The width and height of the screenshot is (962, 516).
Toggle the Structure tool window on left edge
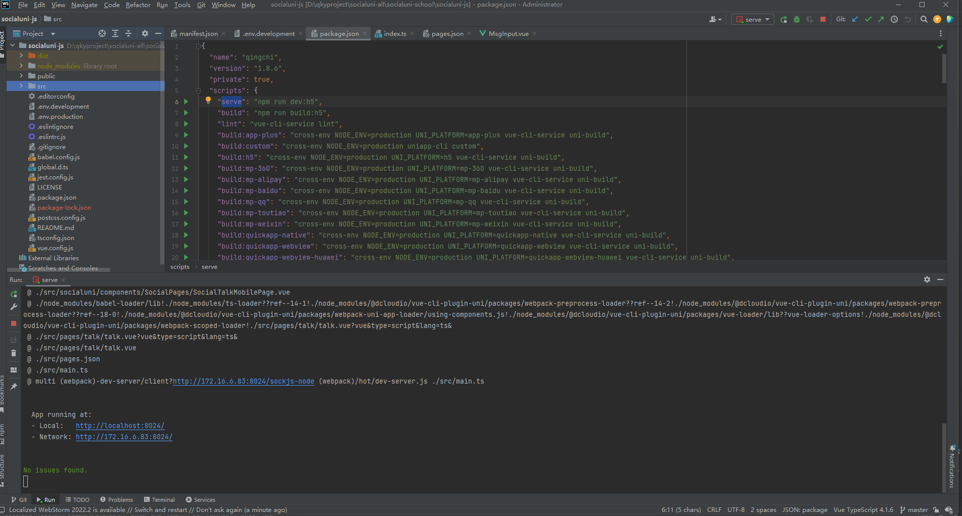(3, 467)
